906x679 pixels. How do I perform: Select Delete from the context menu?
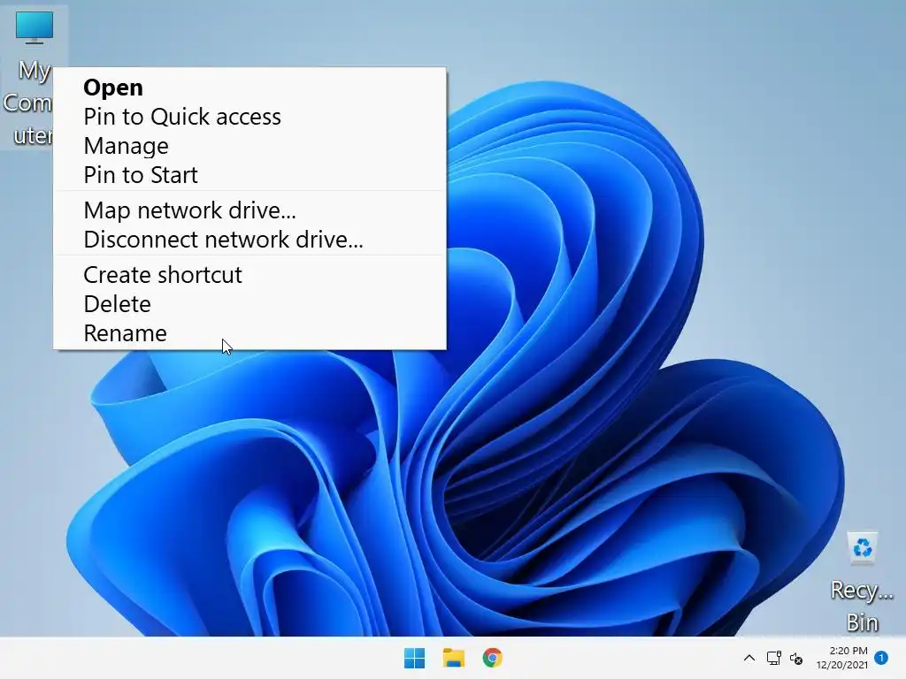tap(250, 304)
